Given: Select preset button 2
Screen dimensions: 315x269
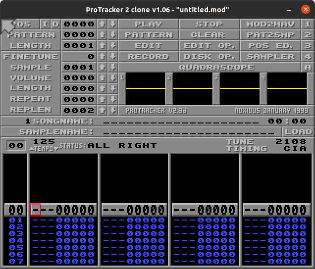Looking at the screenshot, I should coord(307,35).
